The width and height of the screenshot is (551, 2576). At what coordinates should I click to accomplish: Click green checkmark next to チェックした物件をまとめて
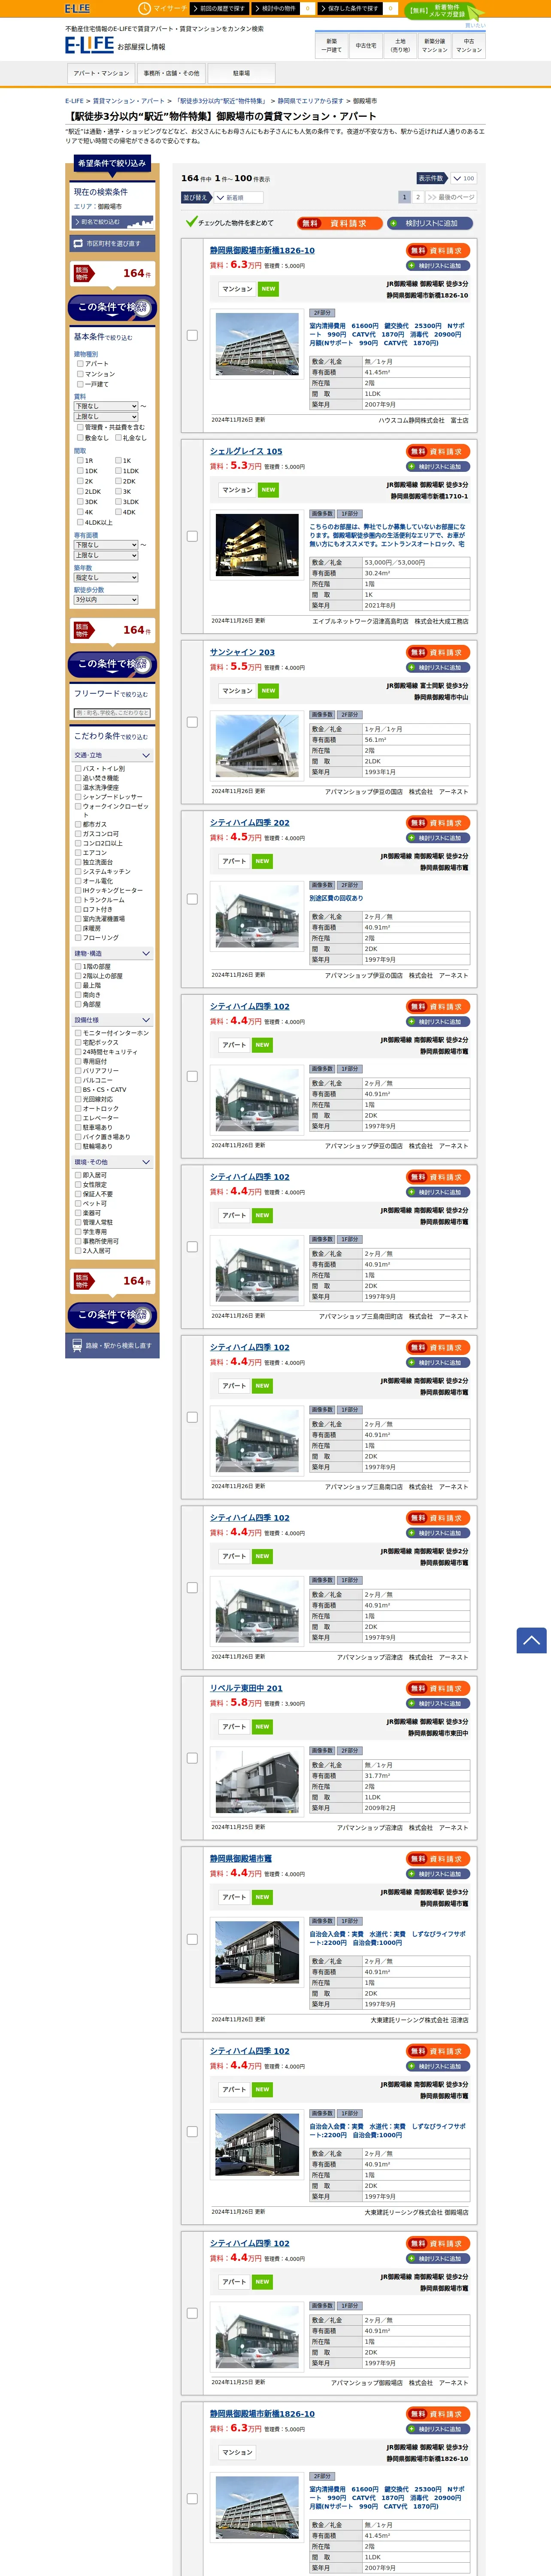[191, 222]
